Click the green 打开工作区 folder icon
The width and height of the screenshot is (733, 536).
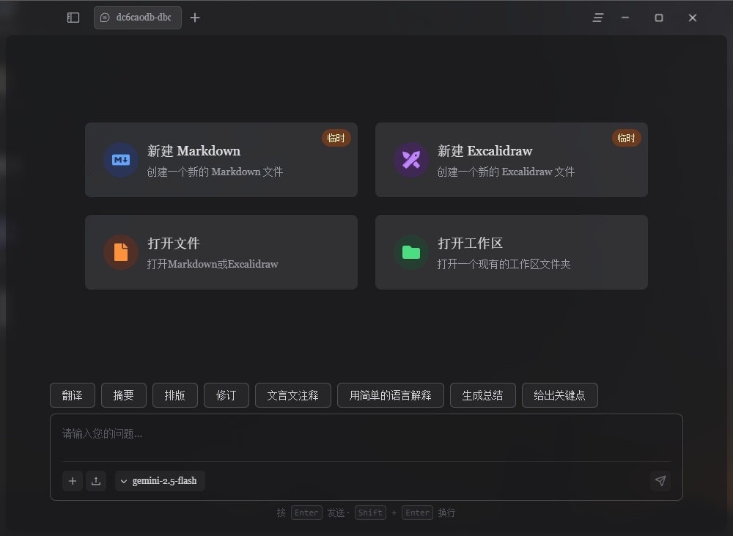coord(411,252)
